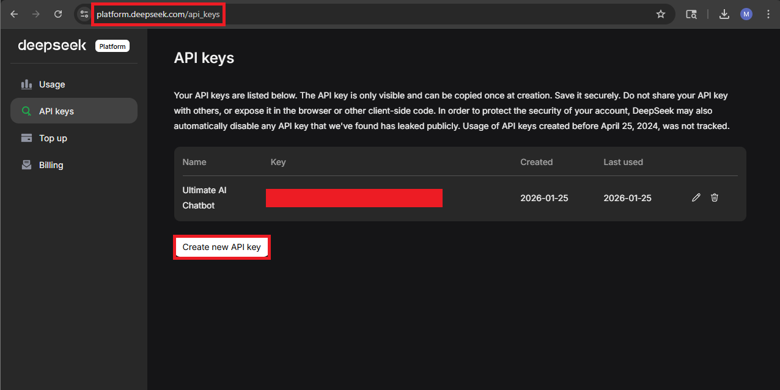The width and height of the screenshot is (780, 390).
Task: Reload the page with the refresh icon
Action: click(57, 14)
